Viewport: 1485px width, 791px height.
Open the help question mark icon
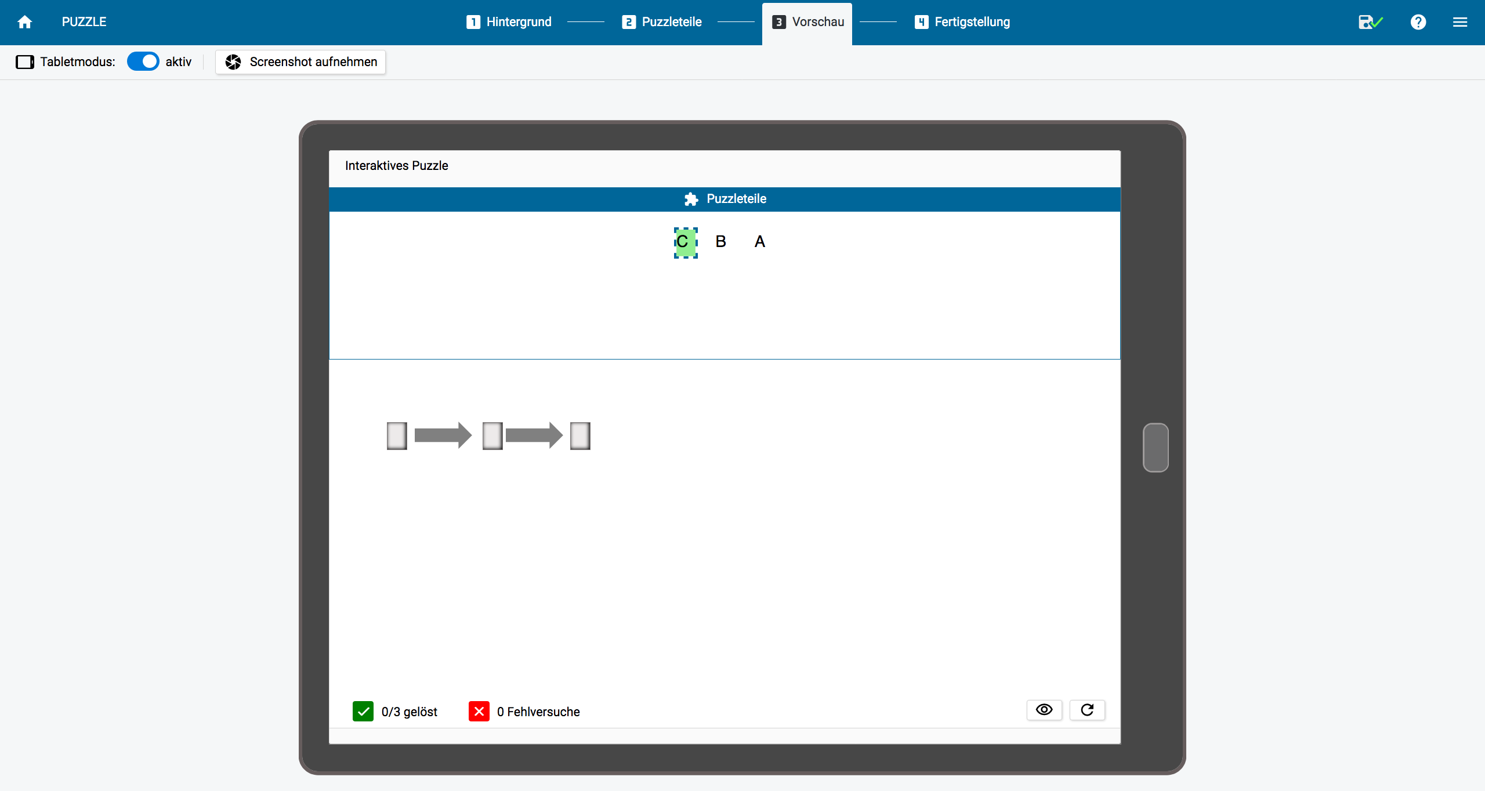click(x=1418, y=22)
